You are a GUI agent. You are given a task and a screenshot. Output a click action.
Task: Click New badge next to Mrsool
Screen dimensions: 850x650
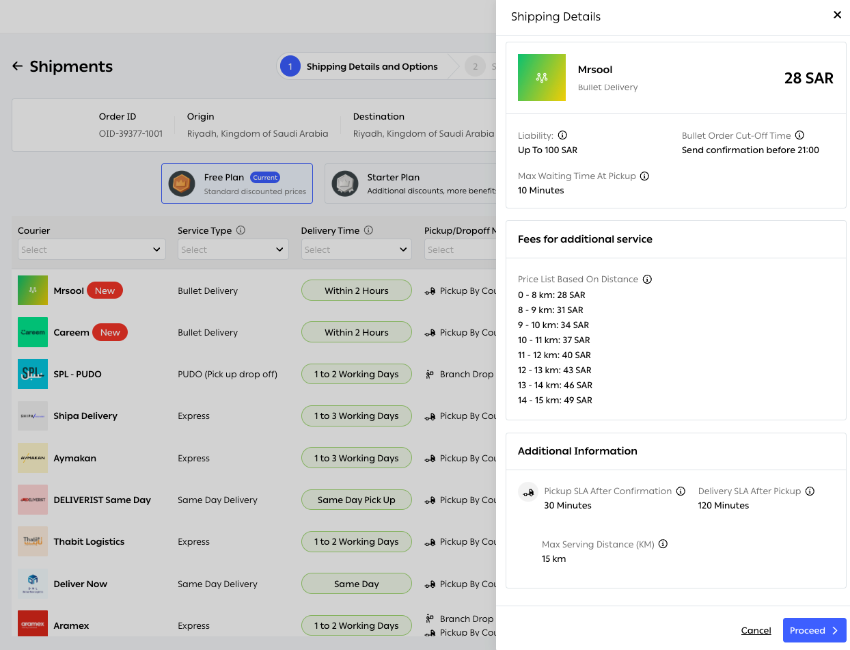pyautogui.click(x=105, y=290)
